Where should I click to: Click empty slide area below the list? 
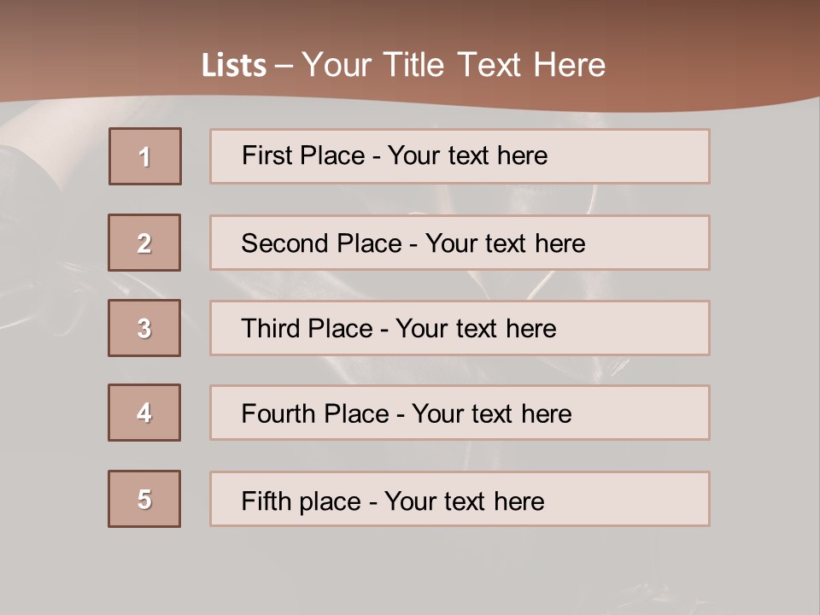410,568
